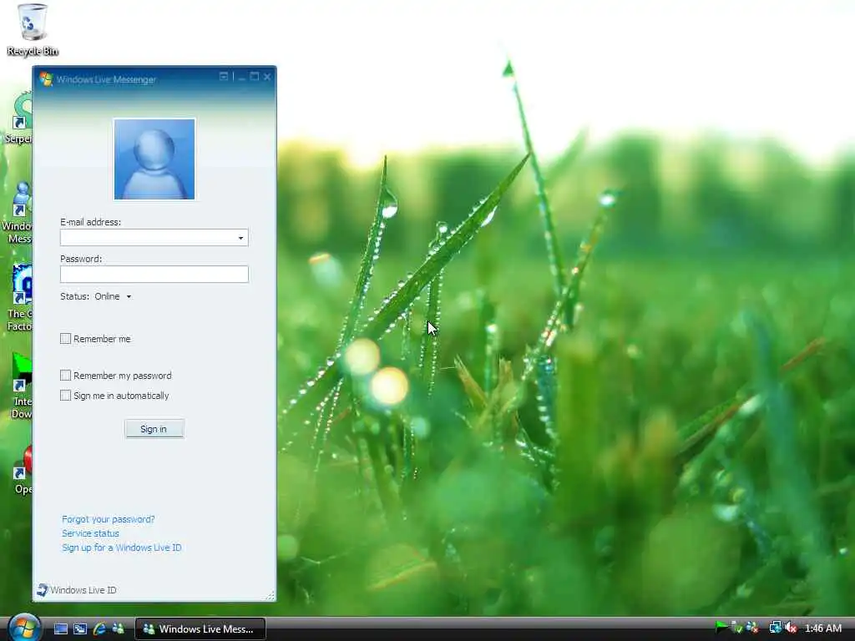Screen dimensions: 855x641
Task: Click the show menu button in Messenger title bar
Action: pos(224,76)
